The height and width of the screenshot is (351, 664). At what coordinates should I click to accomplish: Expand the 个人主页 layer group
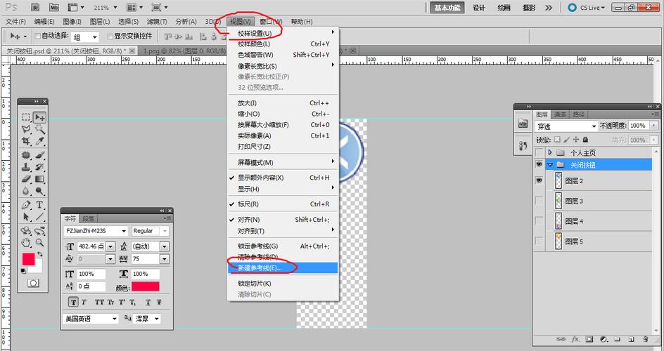pyautogui.click(x=550, y=152)
